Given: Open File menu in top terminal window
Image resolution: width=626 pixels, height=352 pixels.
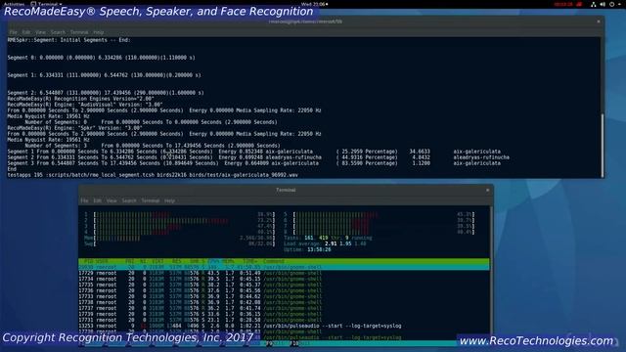Looking at the screenshot, I should tap(13, 32).
